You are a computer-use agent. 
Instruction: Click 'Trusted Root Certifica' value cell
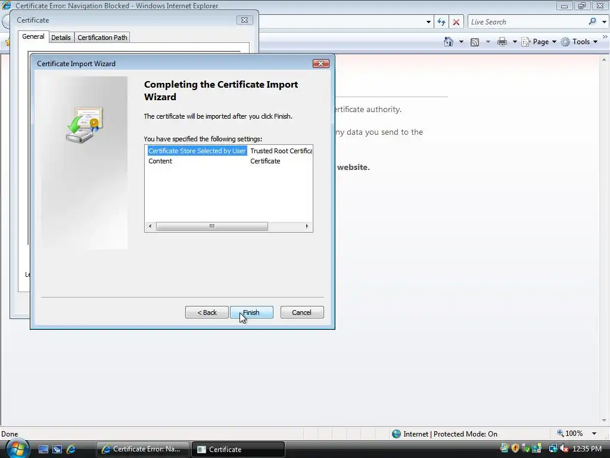tap(281, 151)
